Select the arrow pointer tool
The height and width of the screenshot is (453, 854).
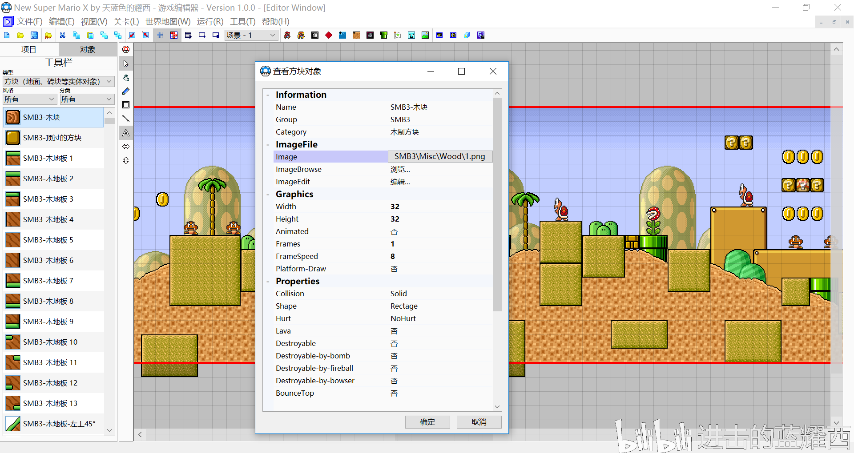coord(126,64)
